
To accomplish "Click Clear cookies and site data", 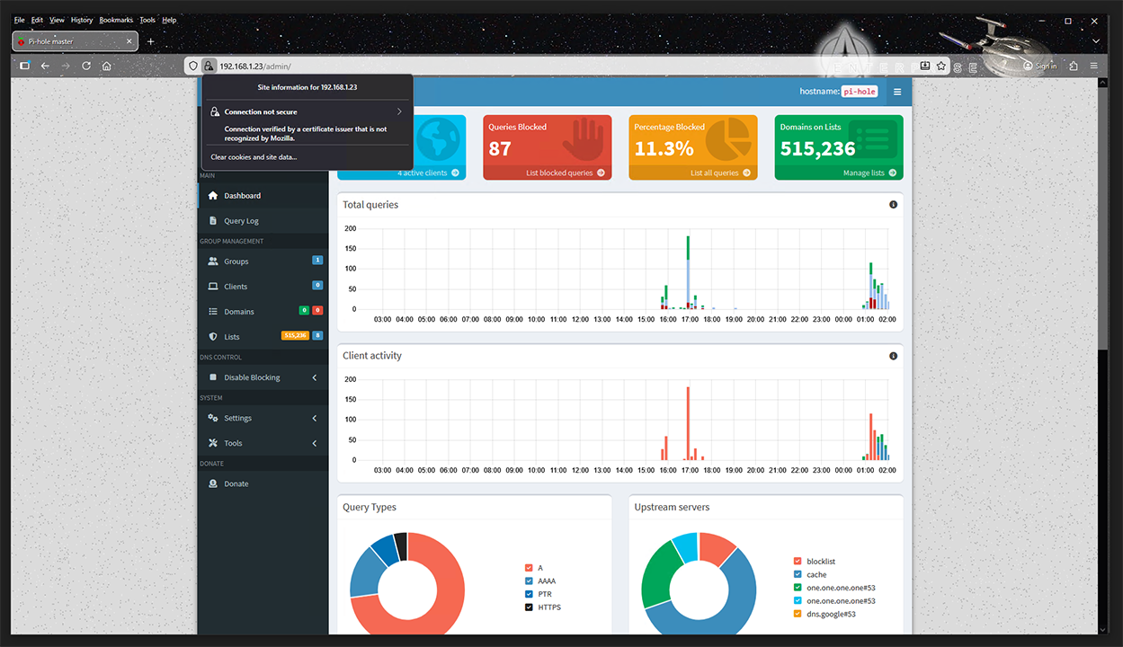I will point(254,157).
